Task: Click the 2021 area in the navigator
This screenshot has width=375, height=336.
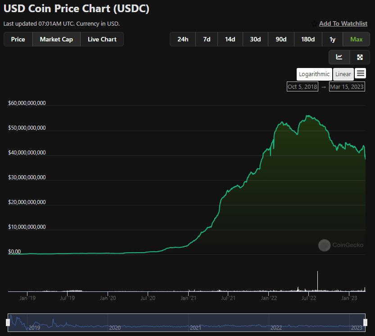Action: (x=195, y=327)
